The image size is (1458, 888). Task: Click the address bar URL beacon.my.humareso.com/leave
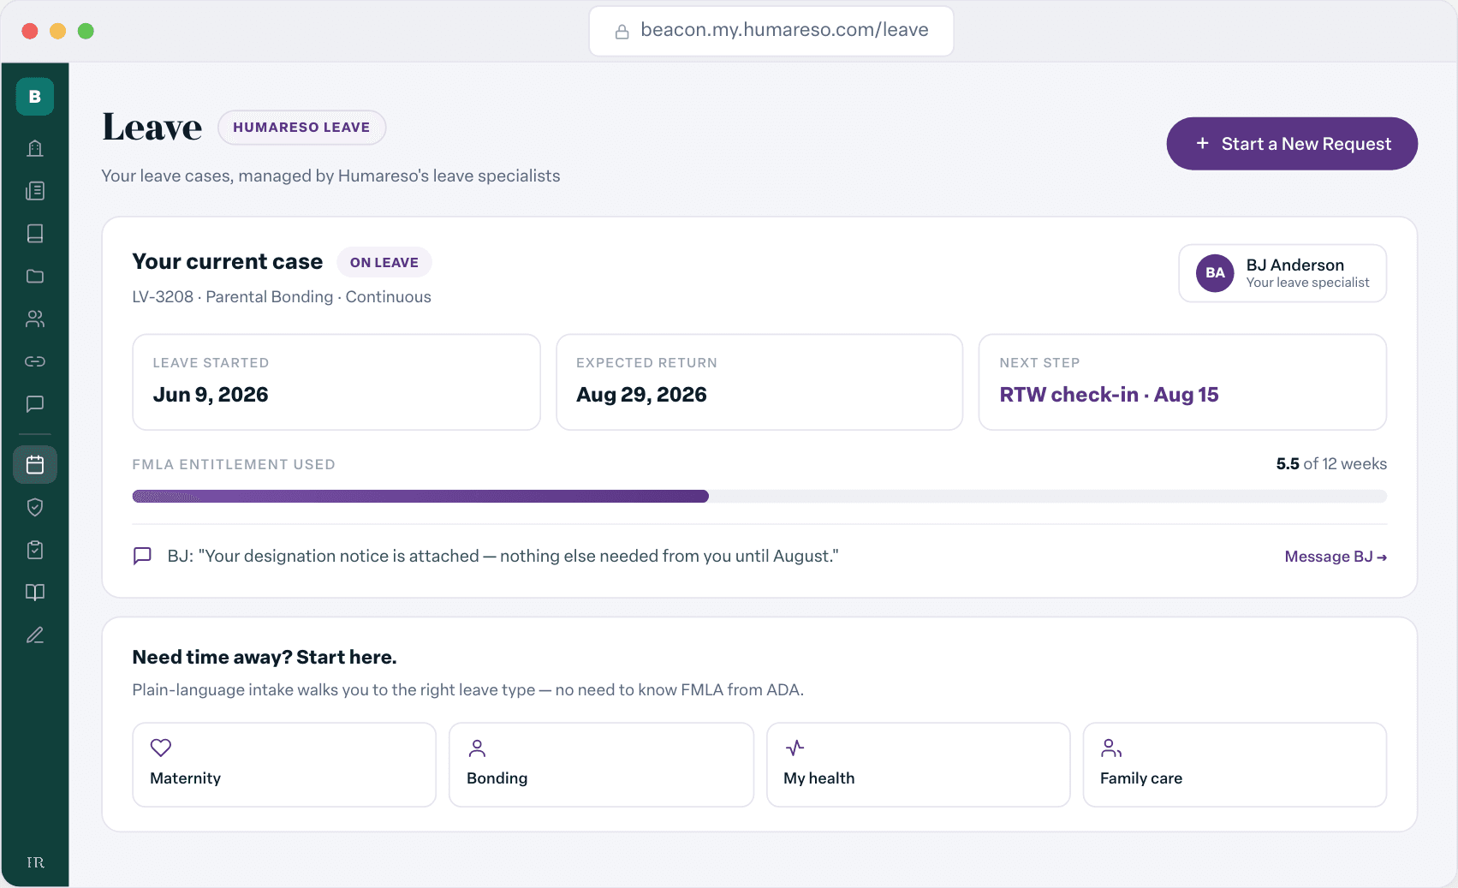784,30
